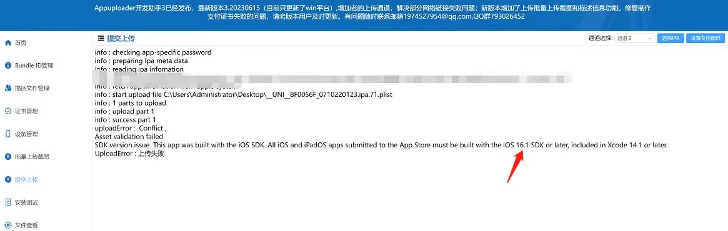
Task: Click the 'SDK version issue' error message
Action: [x=381, y=145]
